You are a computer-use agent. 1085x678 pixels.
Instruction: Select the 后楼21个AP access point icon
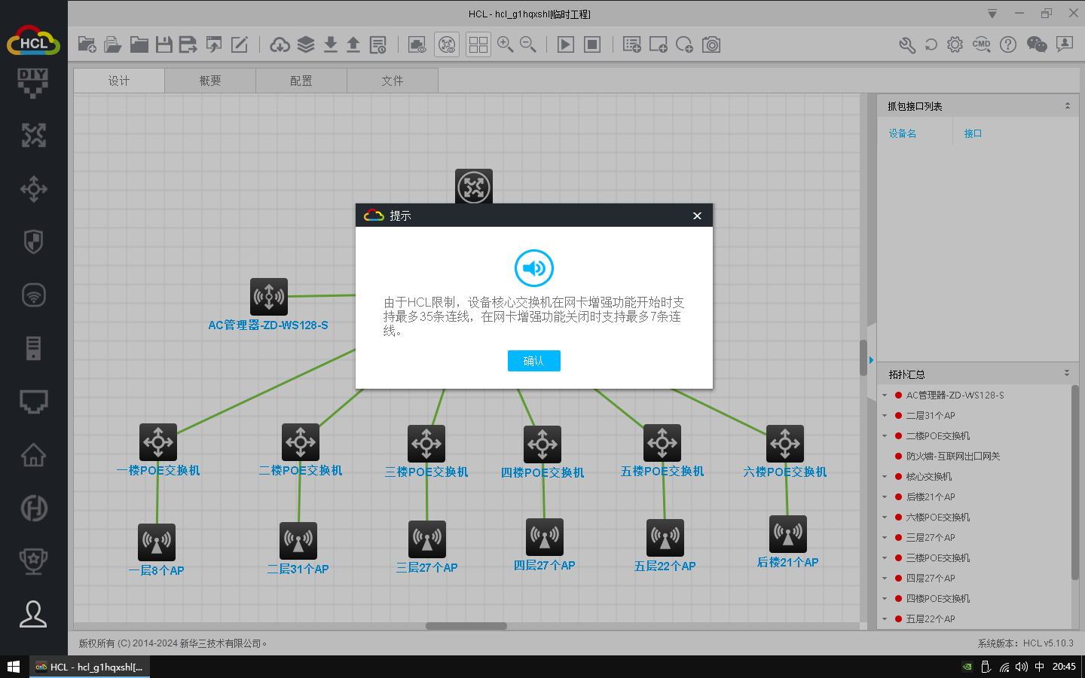788,534
